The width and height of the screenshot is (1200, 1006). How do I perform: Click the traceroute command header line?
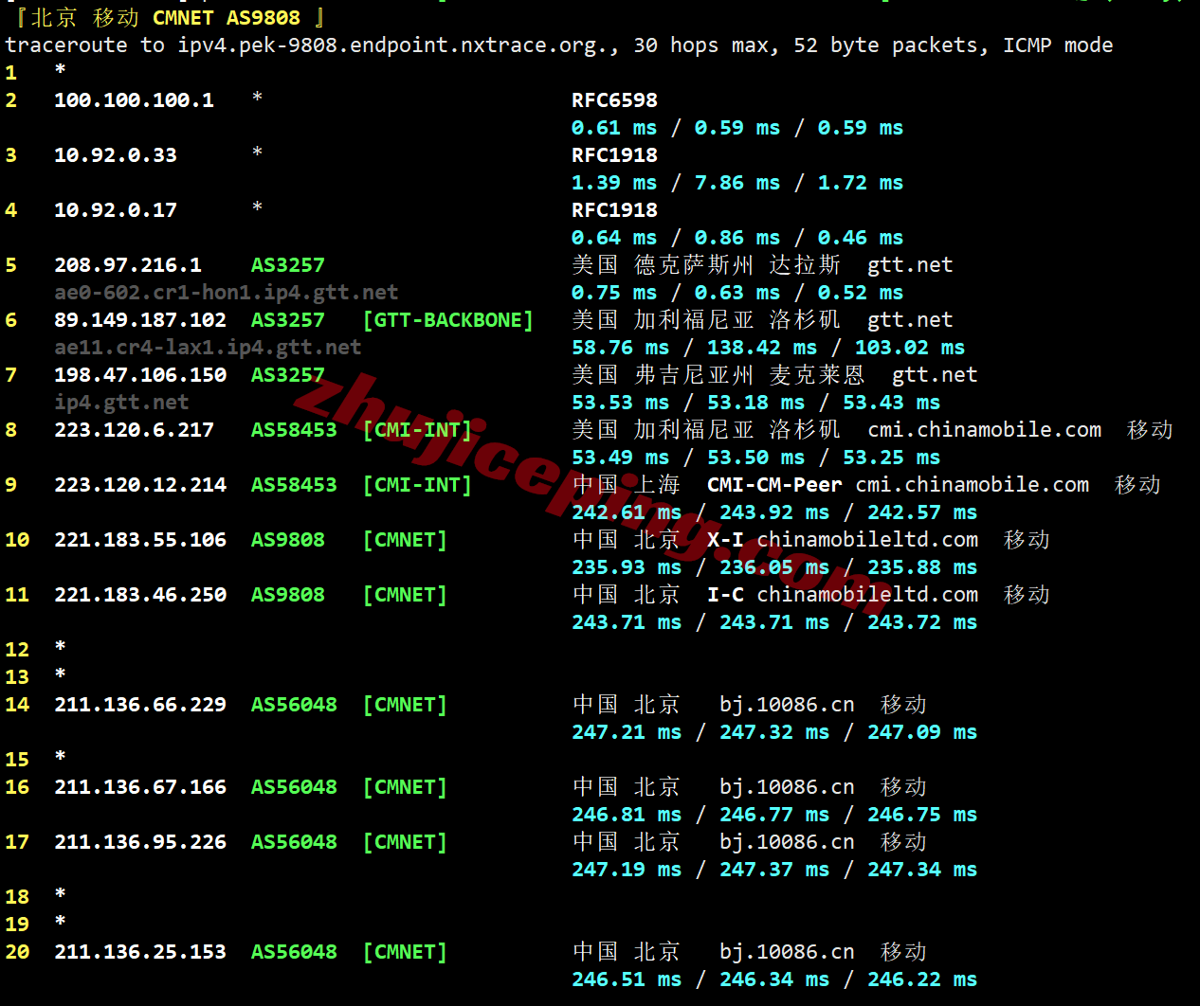pos(559,45)
